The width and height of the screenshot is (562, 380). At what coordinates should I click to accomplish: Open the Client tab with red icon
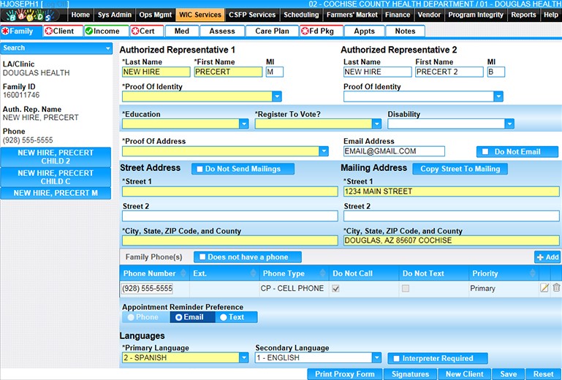[58, 31]
